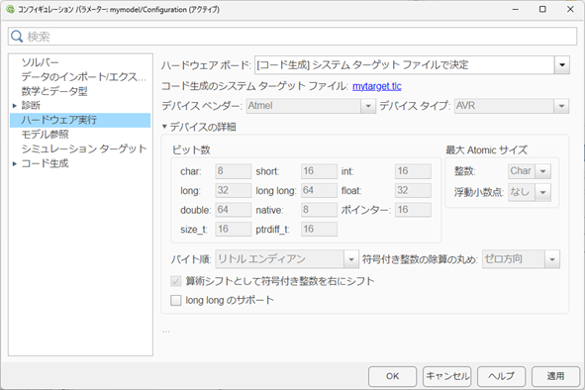Click the float bit count field
Screen dimensions: 585x390
coord(413,190)
